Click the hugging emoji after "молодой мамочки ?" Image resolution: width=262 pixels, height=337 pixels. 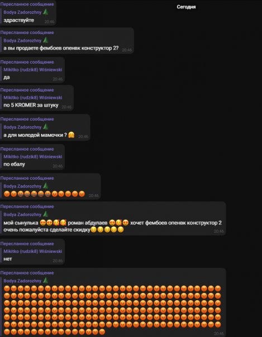[71, 135]
